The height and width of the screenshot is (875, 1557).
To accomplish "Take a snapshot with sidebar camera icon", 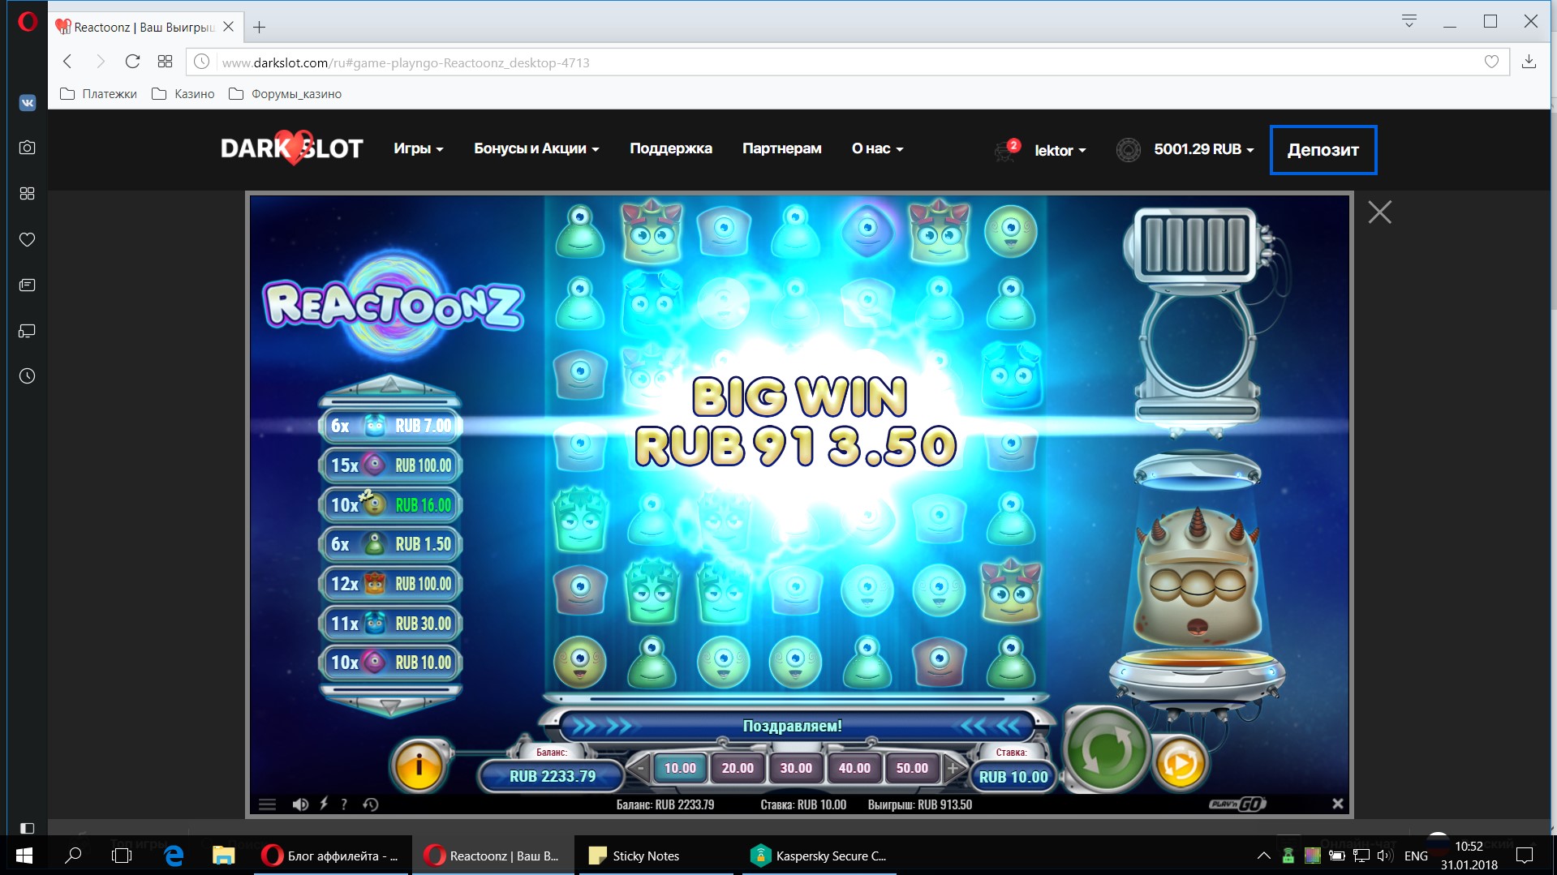I will [28, 148].
